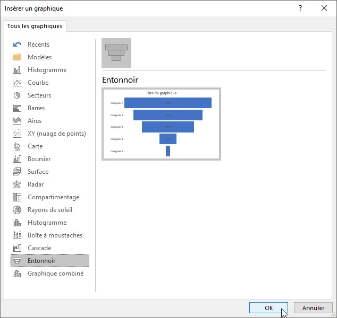The width and height of the screenshot is (337, 318).
Task: Select the Secteurs pie chart icon
Action: (17, 95)
